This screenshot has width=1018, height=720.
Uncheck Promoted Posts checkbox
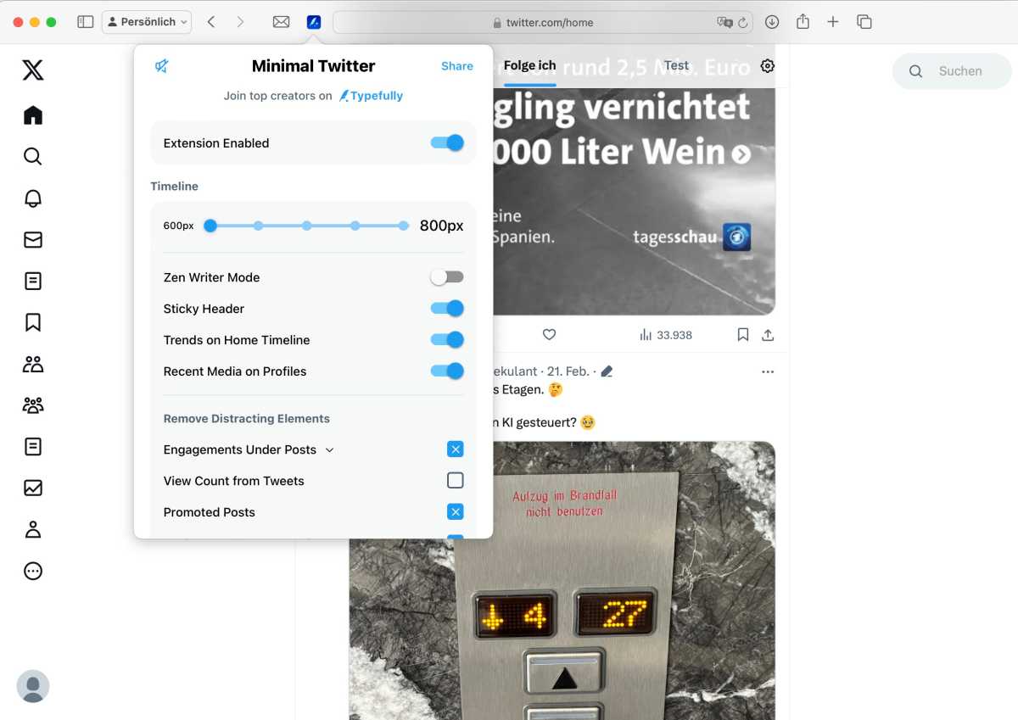456,512
